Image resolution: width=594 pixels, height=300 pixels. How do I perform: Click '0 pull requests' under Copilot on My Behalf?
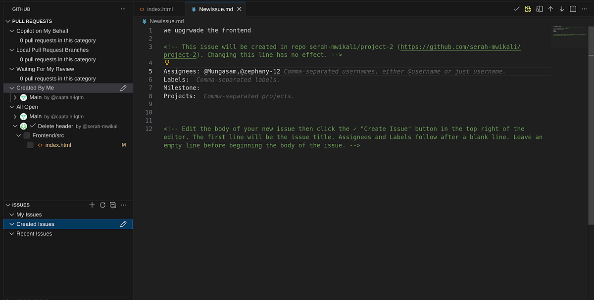58,41
